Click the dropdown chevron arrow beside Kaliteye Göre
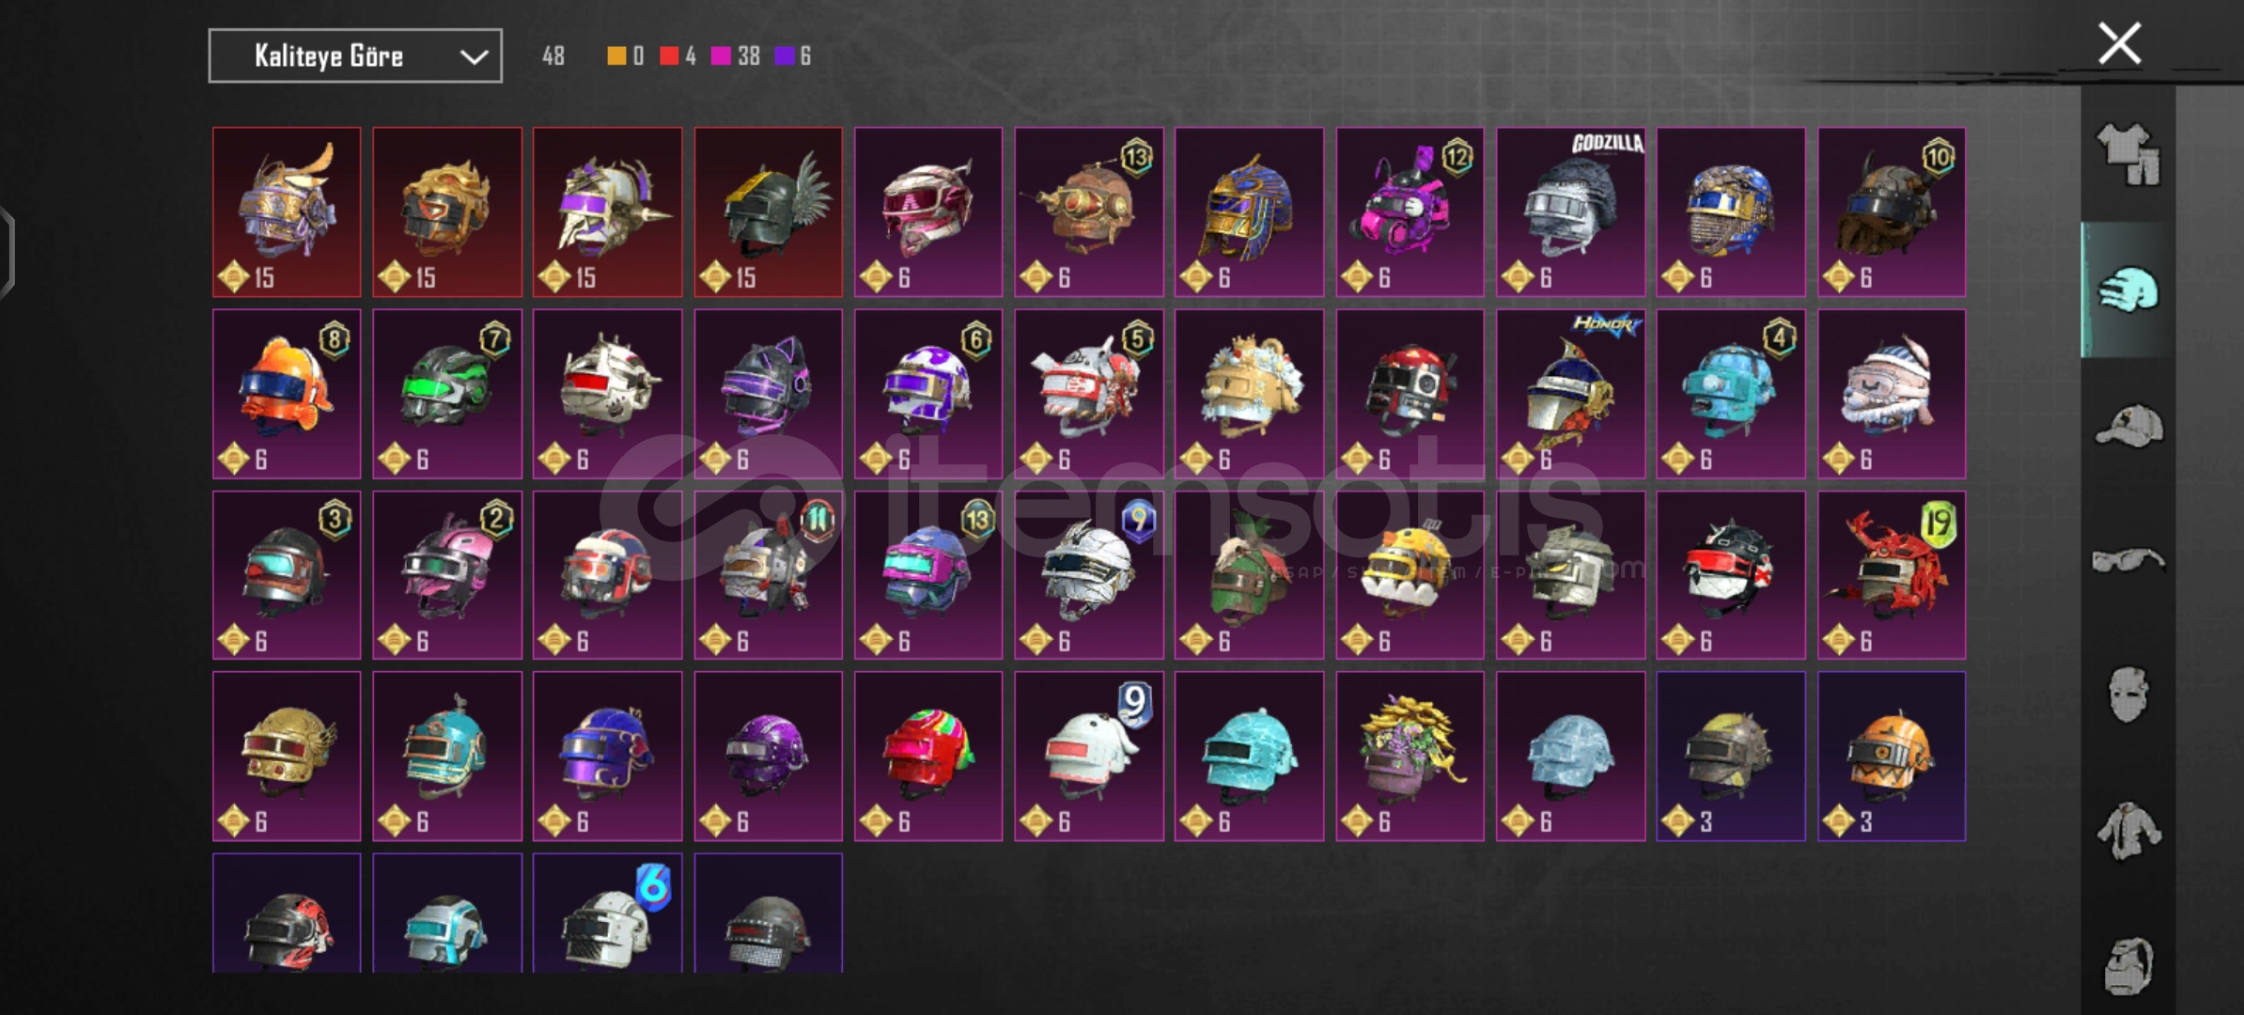The width and height of the screenshot is (2244, 1015). click(475, 57)
